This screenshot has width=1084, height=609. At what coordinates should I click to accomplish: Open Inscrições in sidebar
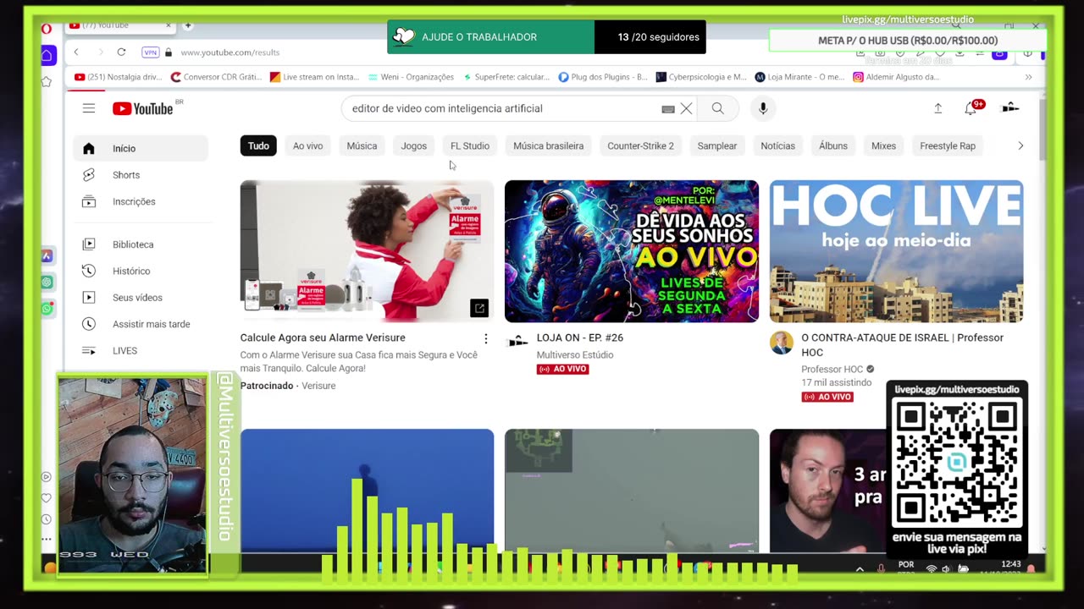click(141, 201)
